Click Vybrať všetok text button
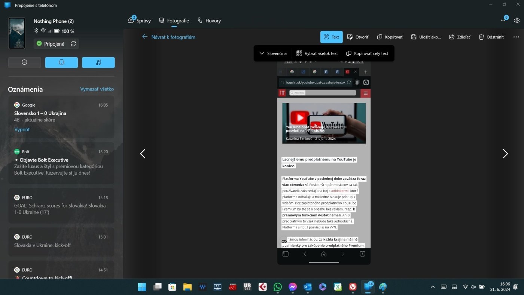 coord(317,53)
